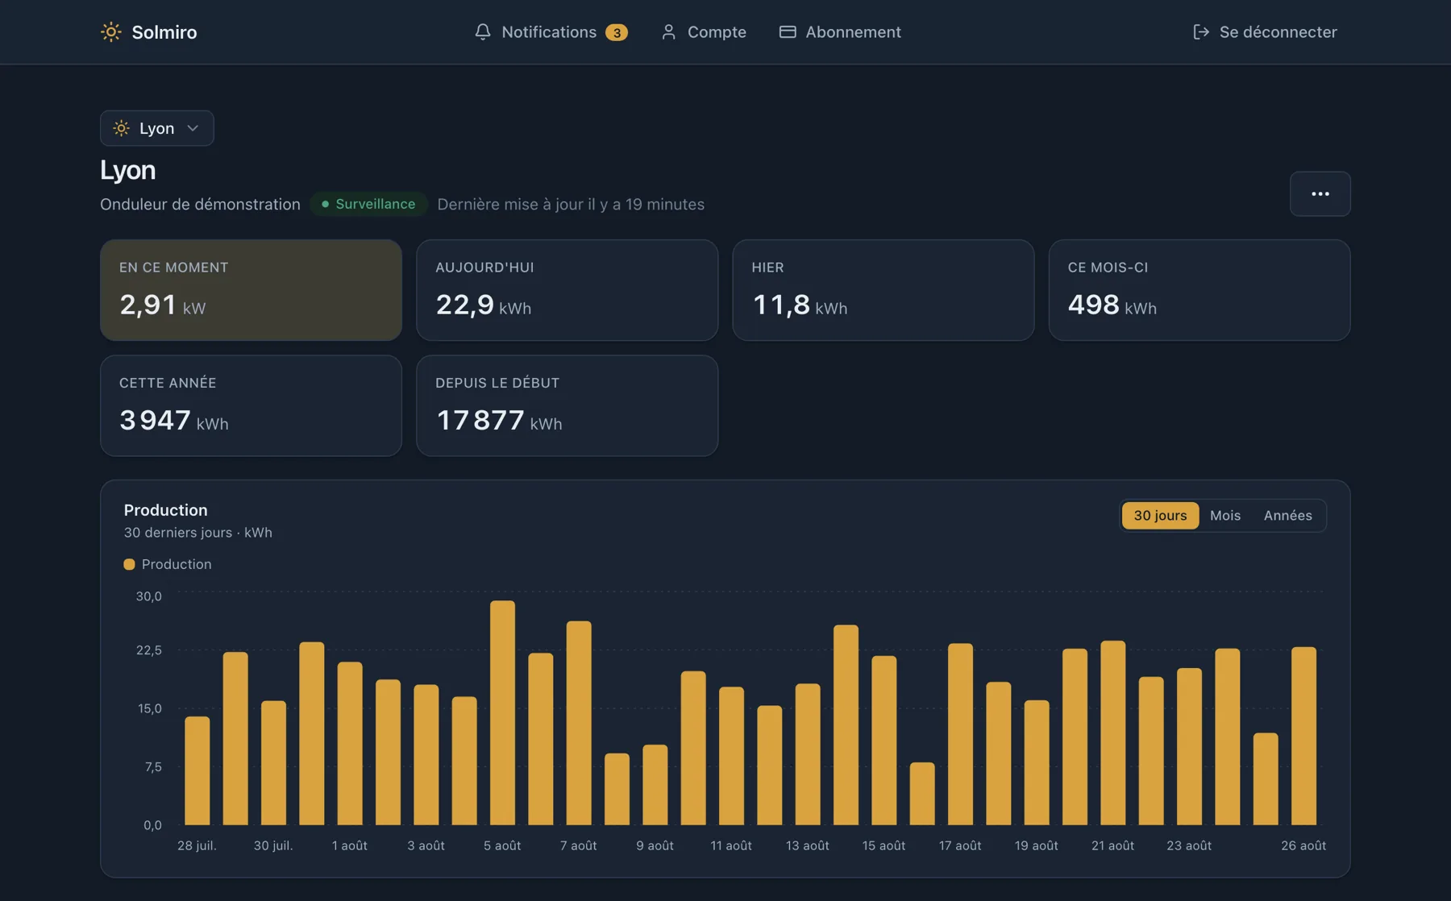
Task: Toggle the Production legend series
Action: pyautogui.click(x=168, y=564)
